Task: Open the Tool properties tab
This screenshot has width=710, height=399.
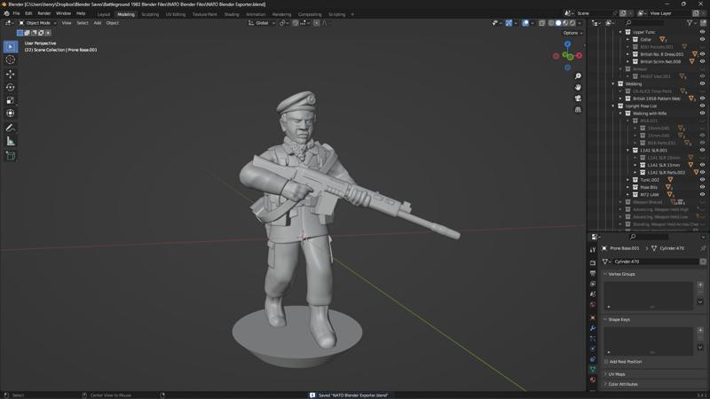Action: point(593,250)
